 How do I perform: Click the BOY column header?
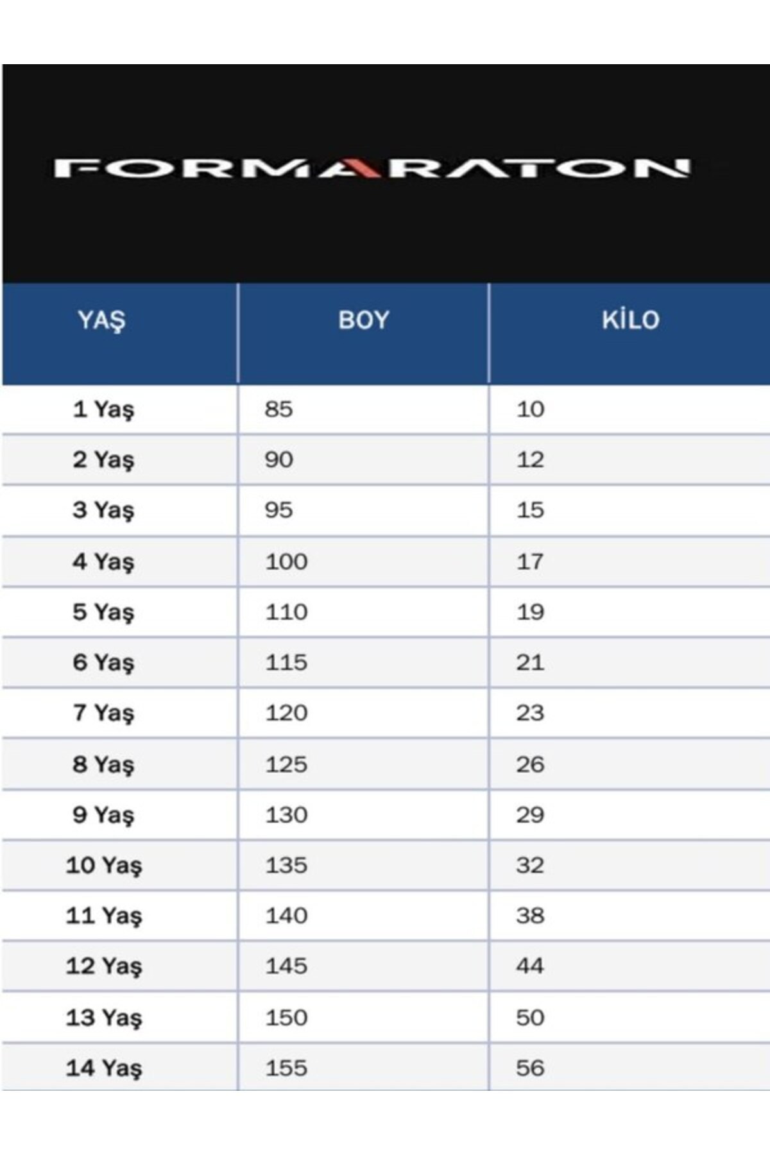click(x=363, y=320)
